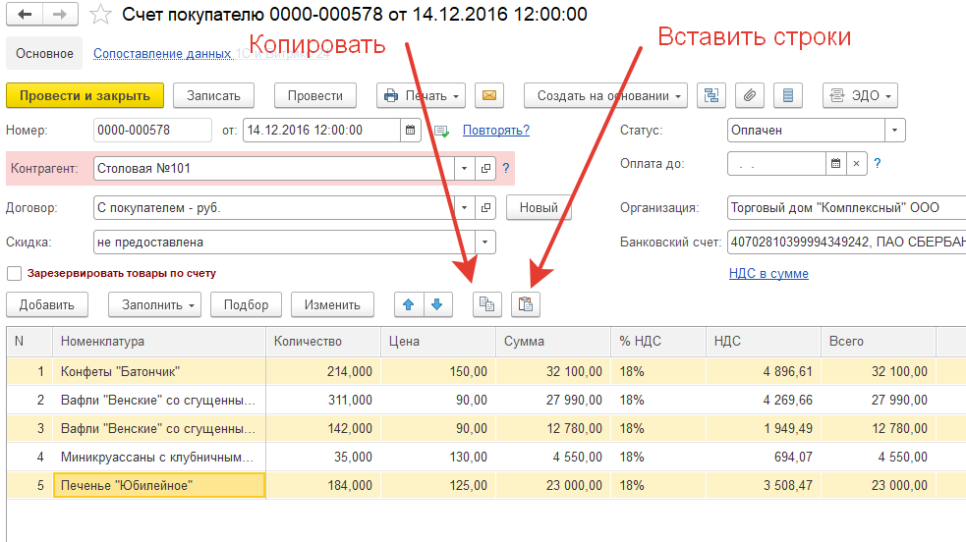
Task: Open the Скидка dropdown arrow
Action: pyautogui.click(x=484, y=243)
